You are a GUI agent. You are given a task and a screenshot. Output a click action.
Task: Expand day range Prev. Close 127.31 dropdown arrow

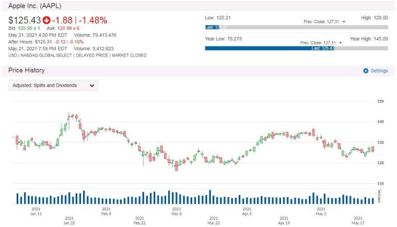[x=344, y=22]
